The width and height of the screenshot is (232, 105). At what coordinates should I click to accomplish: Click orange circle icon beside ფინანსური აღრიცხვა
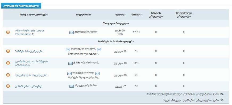coord(8,86)
